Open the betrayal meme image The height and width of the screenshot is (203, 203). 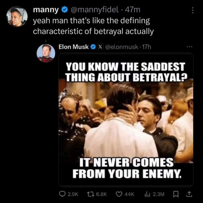pyautogui.click(x=126, y=119)
